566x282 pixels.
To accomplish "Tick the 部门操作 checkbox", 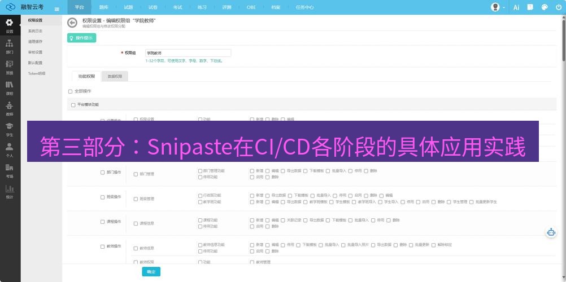I will [x=102, y=173].
